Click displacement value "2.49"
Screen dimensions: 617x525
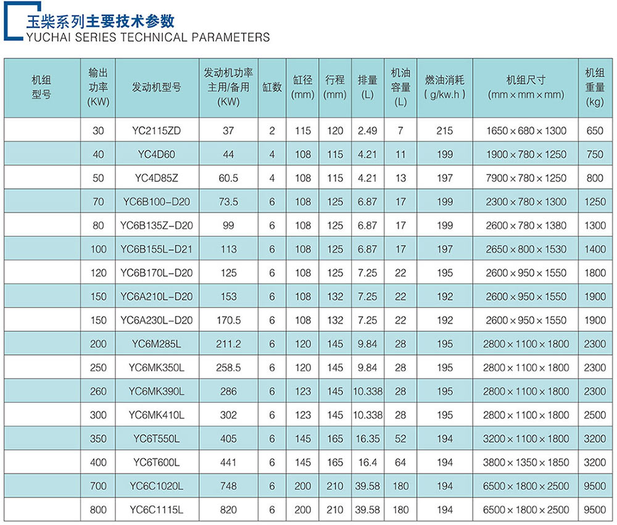pyautogui.click(x=368, y=131)
